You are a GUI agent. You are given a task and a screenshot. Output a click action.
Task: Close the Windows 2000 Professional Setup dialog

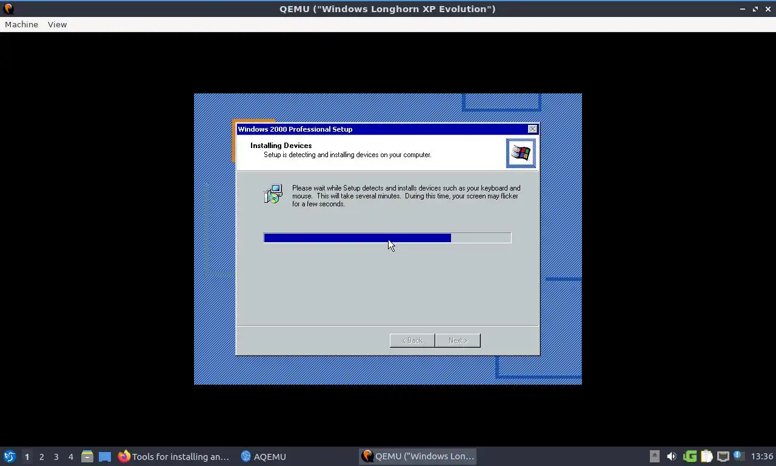click(x=532, y=129)
